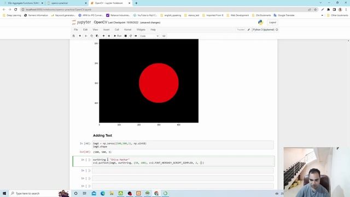Open the Web Development bookmark folder

coord(238,15)
